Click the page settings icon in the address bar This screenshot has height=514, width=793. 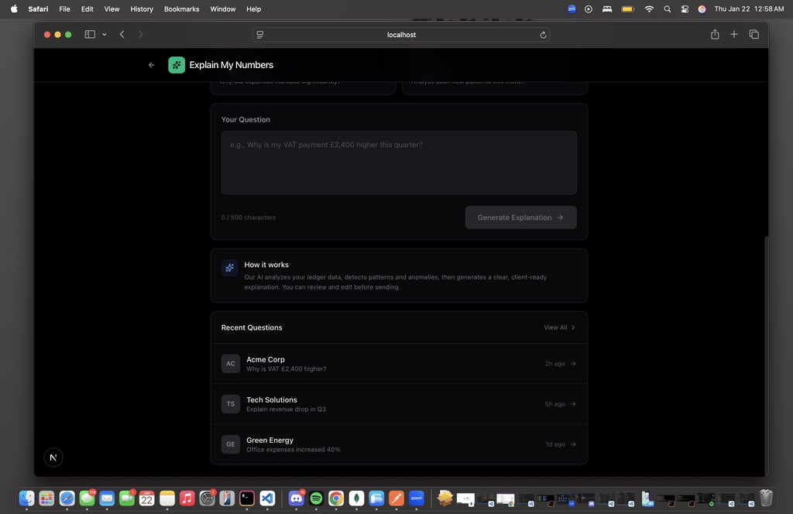tap(260, 35)
